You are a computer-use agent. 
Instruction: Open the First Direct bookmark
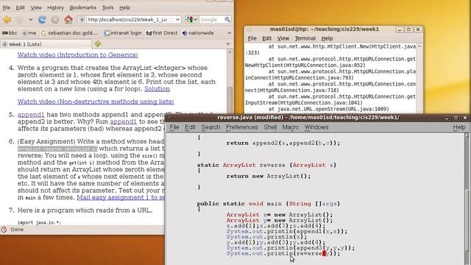162,33
